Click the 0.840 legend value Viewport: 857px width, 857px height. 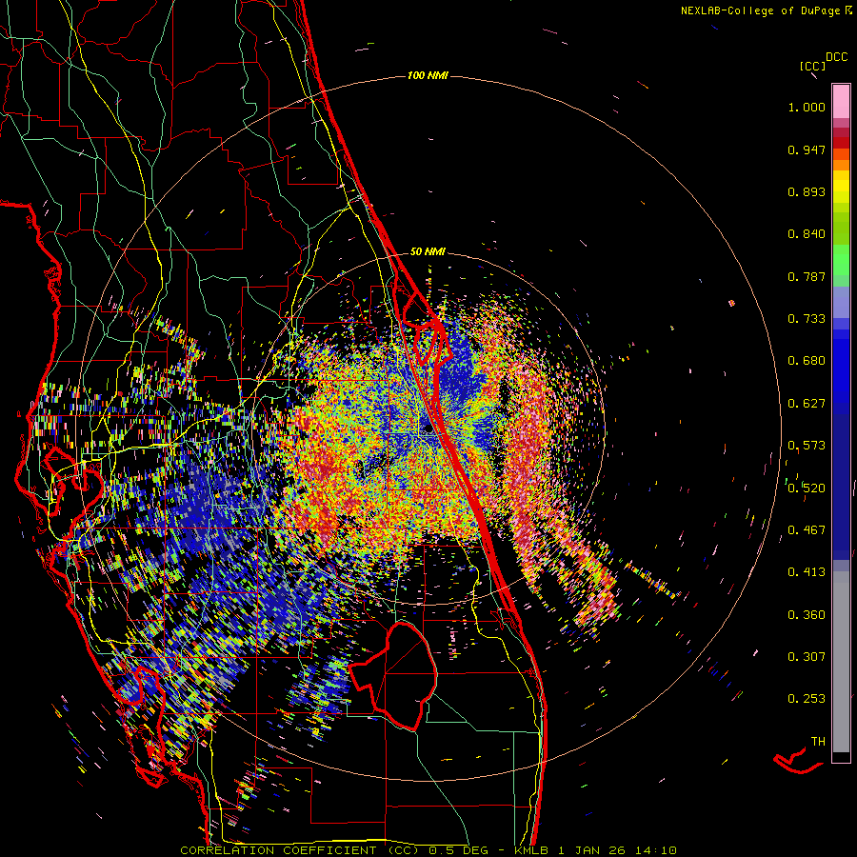pyautogui.click(x=807, y=234)
